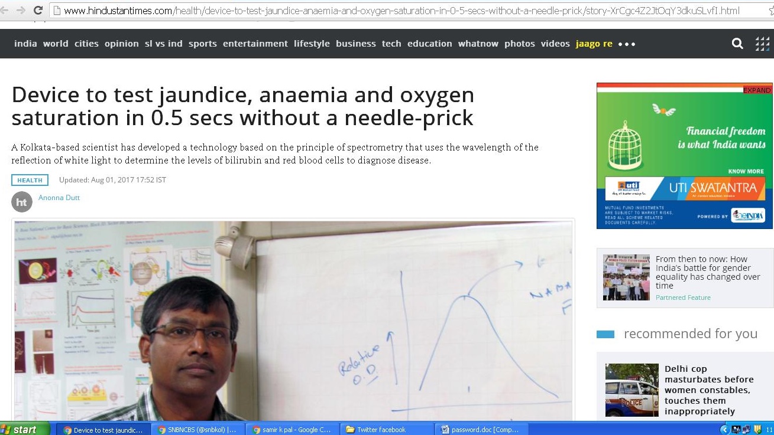Viewport: 774px width, 435px height.
Task: Click the HEALTH category tag
Action: click(x=30, y=180)
